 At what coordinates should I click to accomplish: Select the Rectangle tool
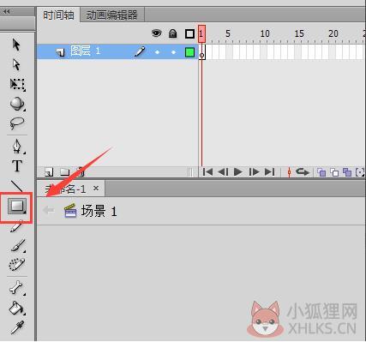pos(17,206)
